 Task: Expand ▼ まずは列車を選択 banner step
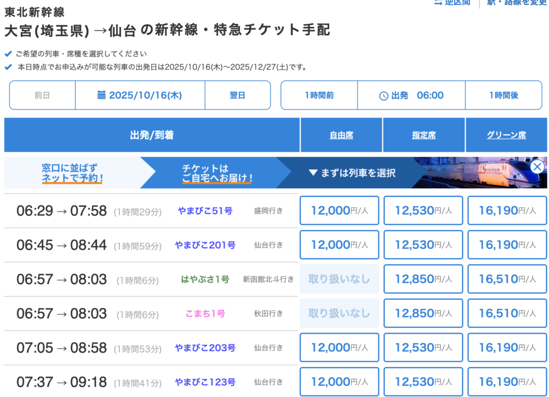[352, 173]
